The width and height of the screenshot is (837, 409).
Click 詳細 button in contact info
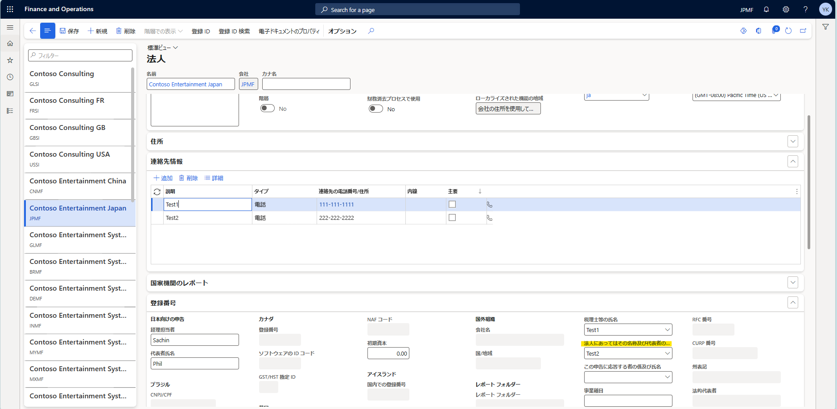click(214, 178)
